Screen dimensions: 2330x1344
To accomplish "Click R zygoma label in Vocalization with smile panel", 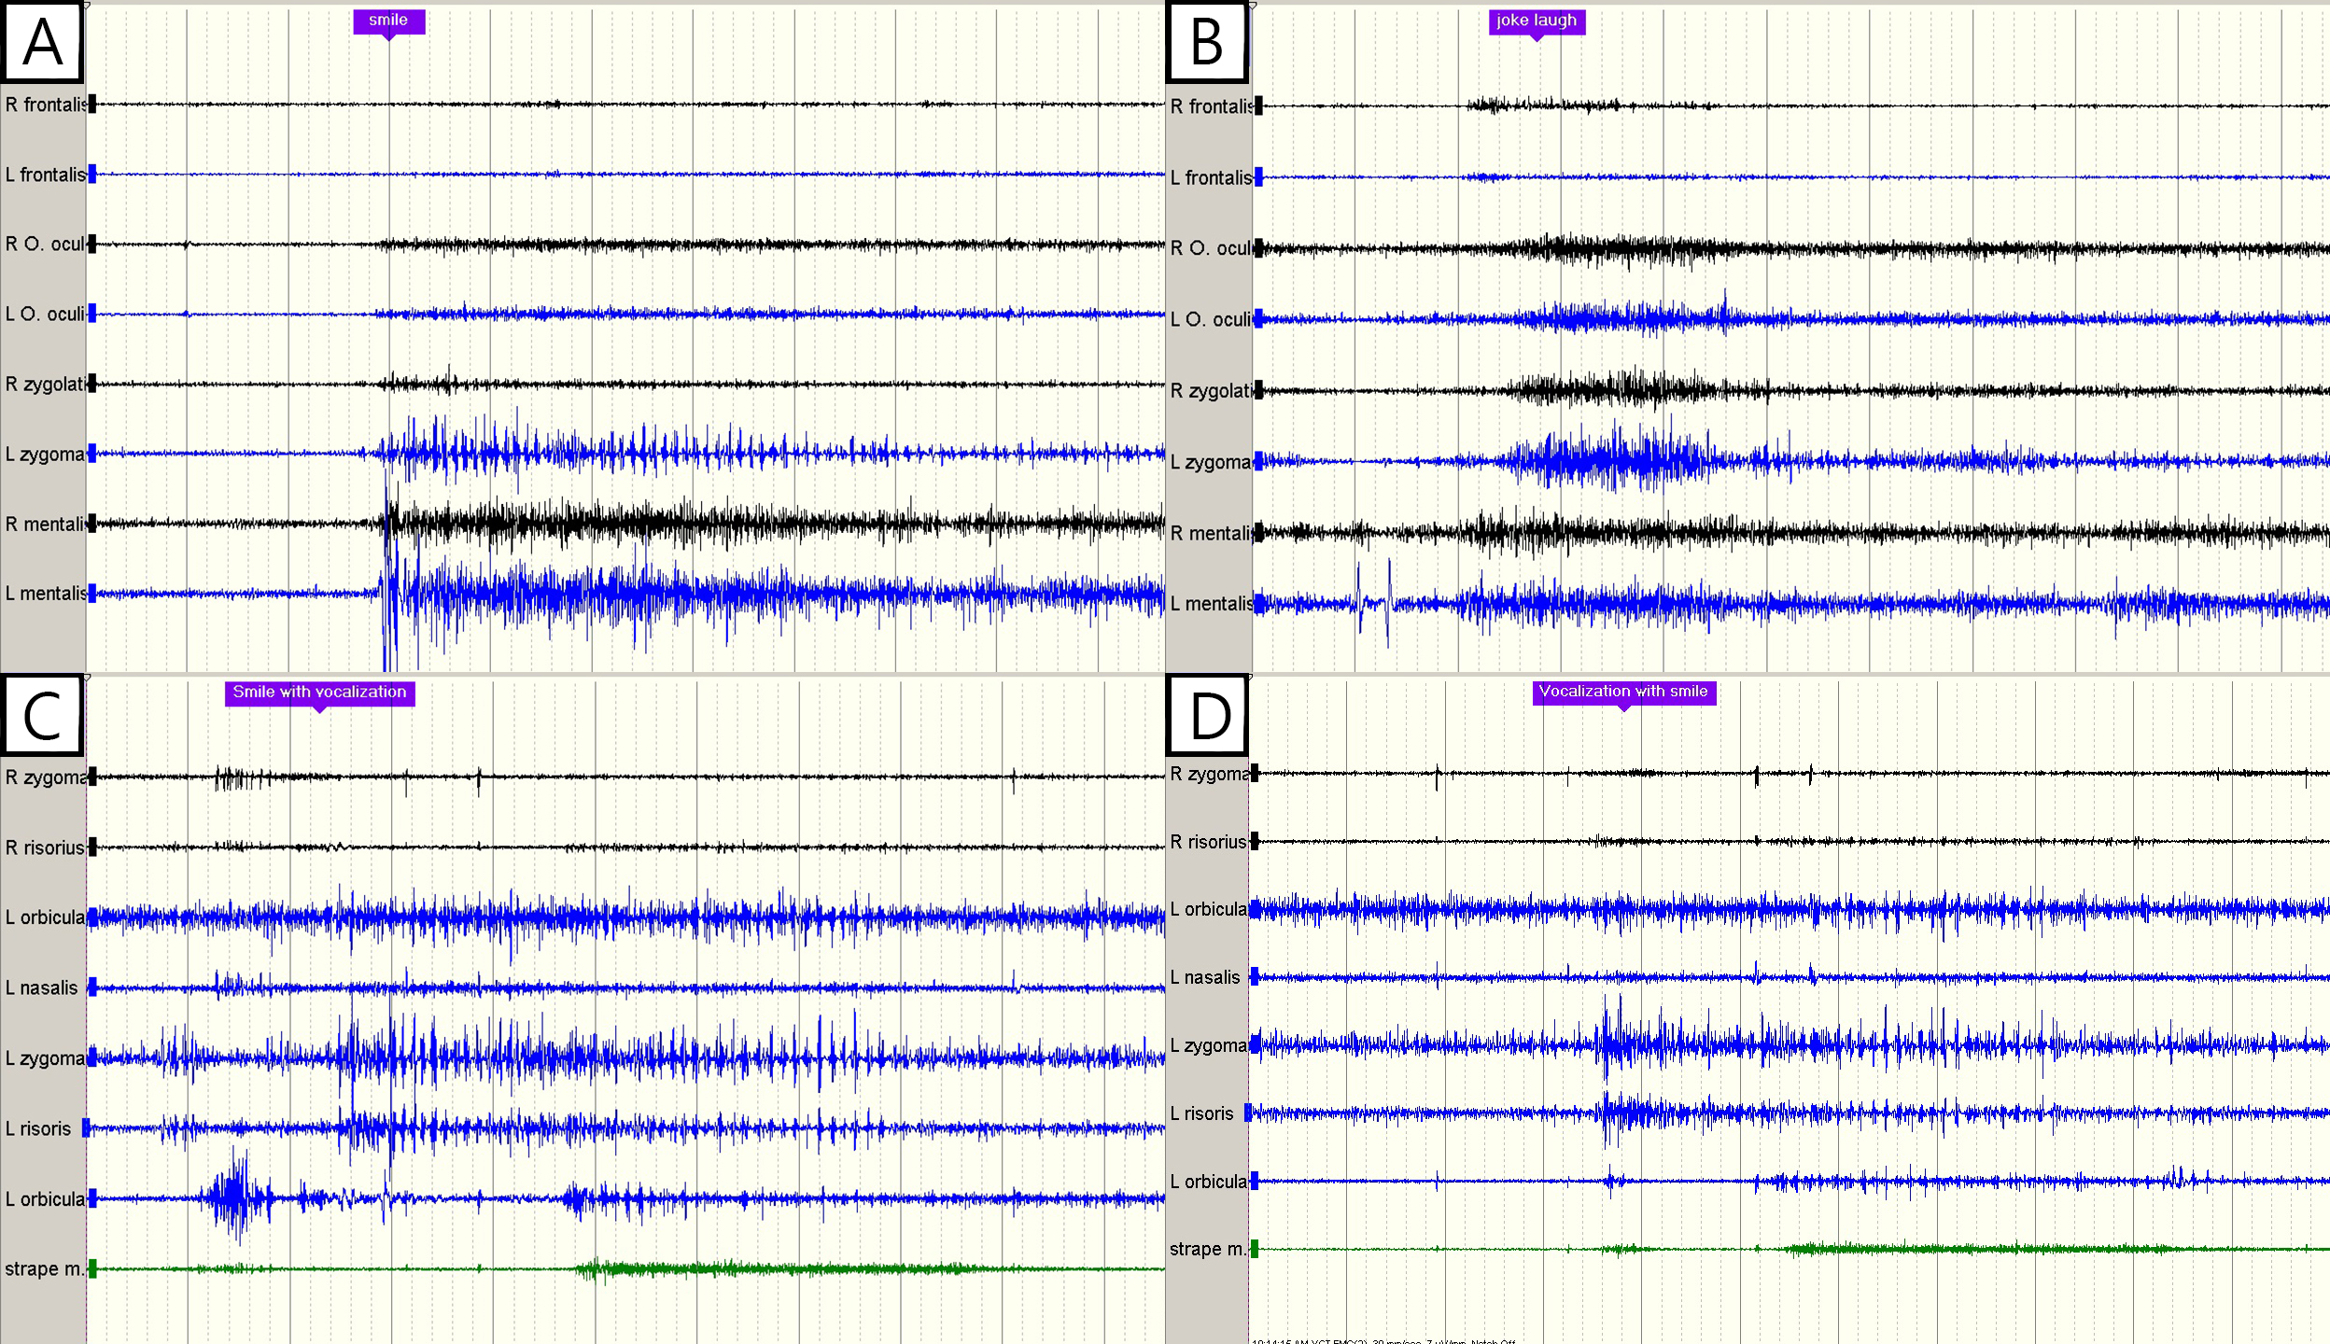I will click(1210, 775).
